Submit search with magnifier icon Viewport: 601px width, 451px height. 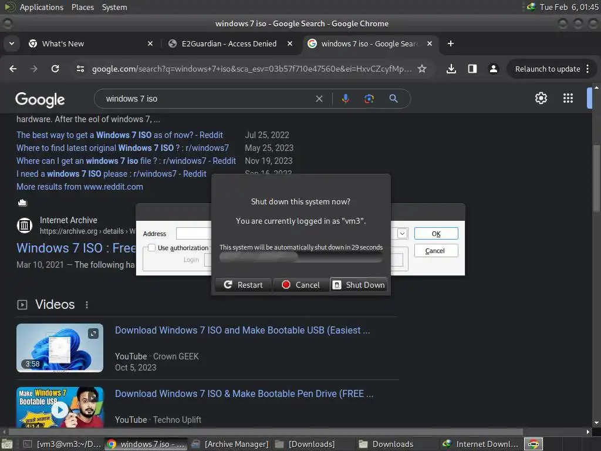coord(393,99)
